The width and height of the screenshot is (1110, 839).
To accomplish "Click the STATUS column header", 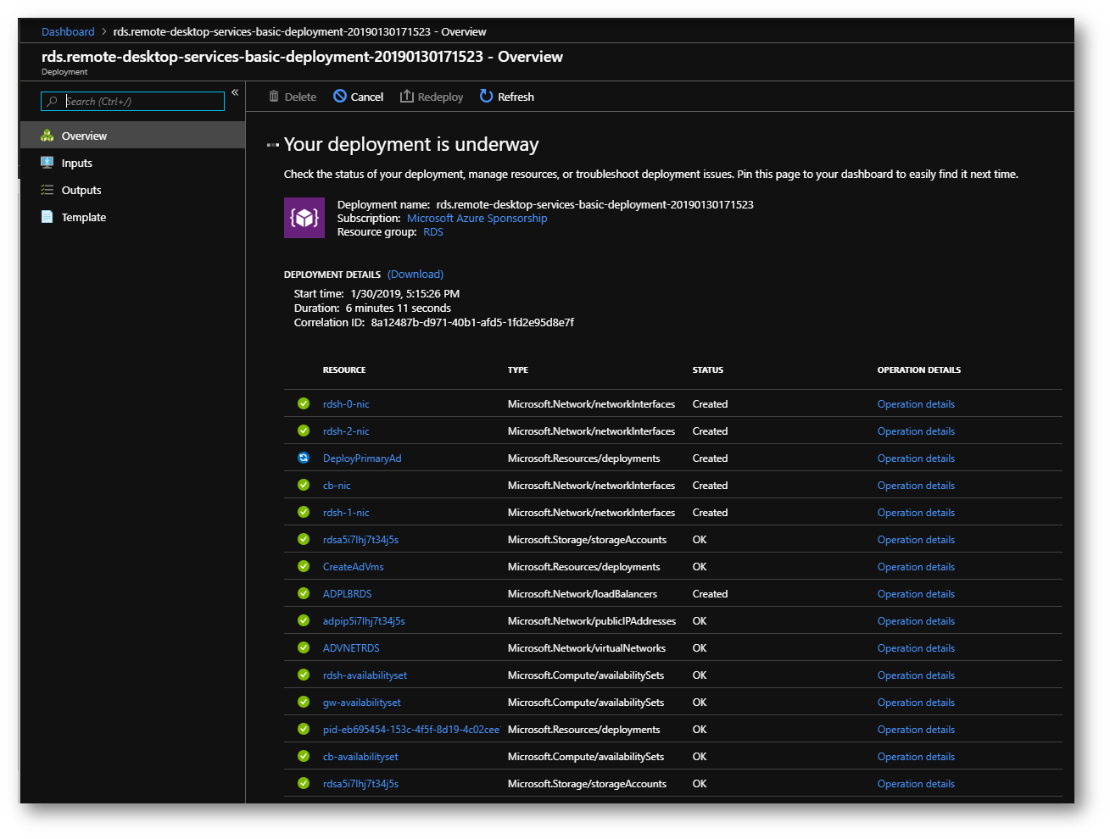I will (708, 369).
